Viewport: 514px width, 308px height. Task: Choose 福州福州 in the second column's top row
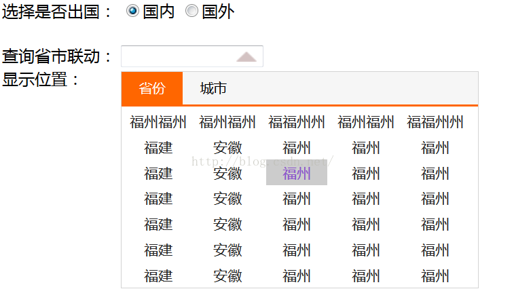point(227,122)
